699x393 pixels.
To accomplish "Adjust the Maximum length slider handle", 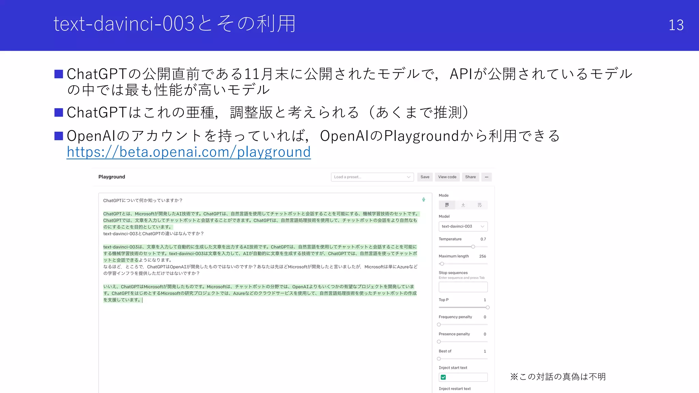I will click(x=442, y=264).
